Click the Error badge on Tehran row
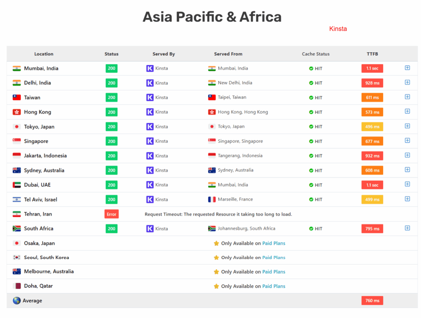Image resolution: width=421 pixels, height=318 pixels. coord(111,214)
